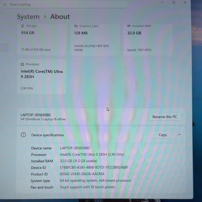Select the 32.0 GB (31.5 GB usable) value
This screenshot has height=202, width=202.
pyautogui.click(x=79, y=161)
